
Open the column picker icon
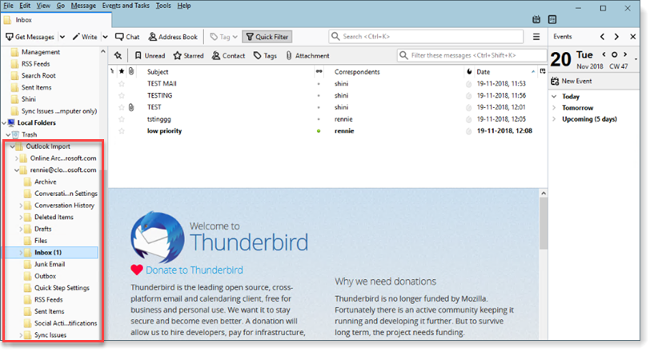(543, 71)
